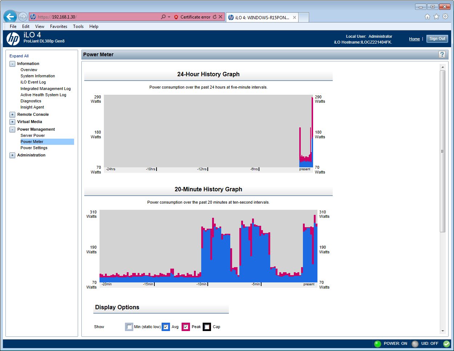Click the Administration tree label

(31, 155)
